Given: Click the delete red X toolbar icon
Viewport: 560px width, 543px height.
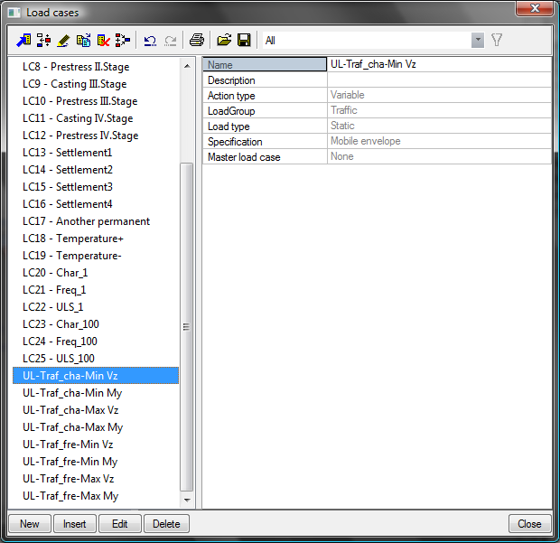Looking at the screenshot, I should click(104, 41).
